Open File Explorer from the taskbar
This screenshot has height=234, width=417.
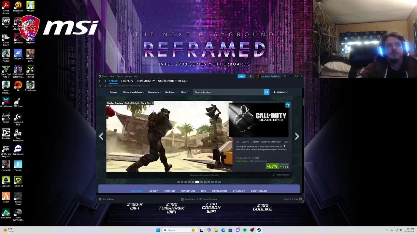point(216,230)
